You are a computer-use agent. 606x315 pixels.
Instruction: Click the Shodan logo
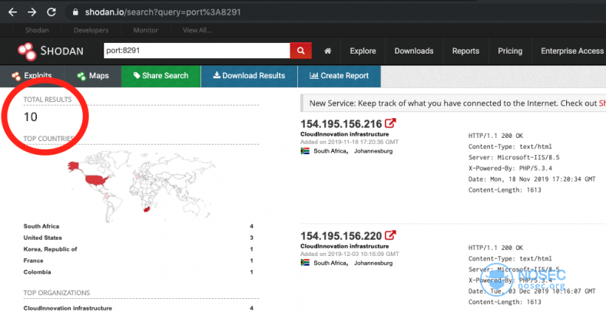(x=50, y=51)
